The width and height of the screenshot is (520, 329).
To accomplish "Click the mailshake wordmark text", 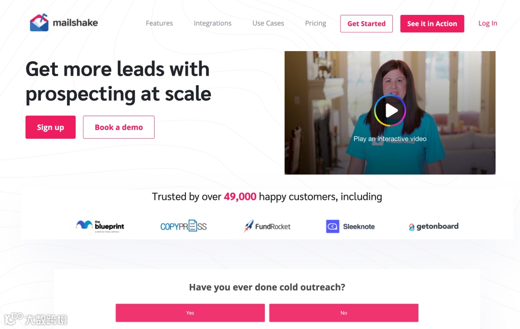I will (x=75, y=23).
